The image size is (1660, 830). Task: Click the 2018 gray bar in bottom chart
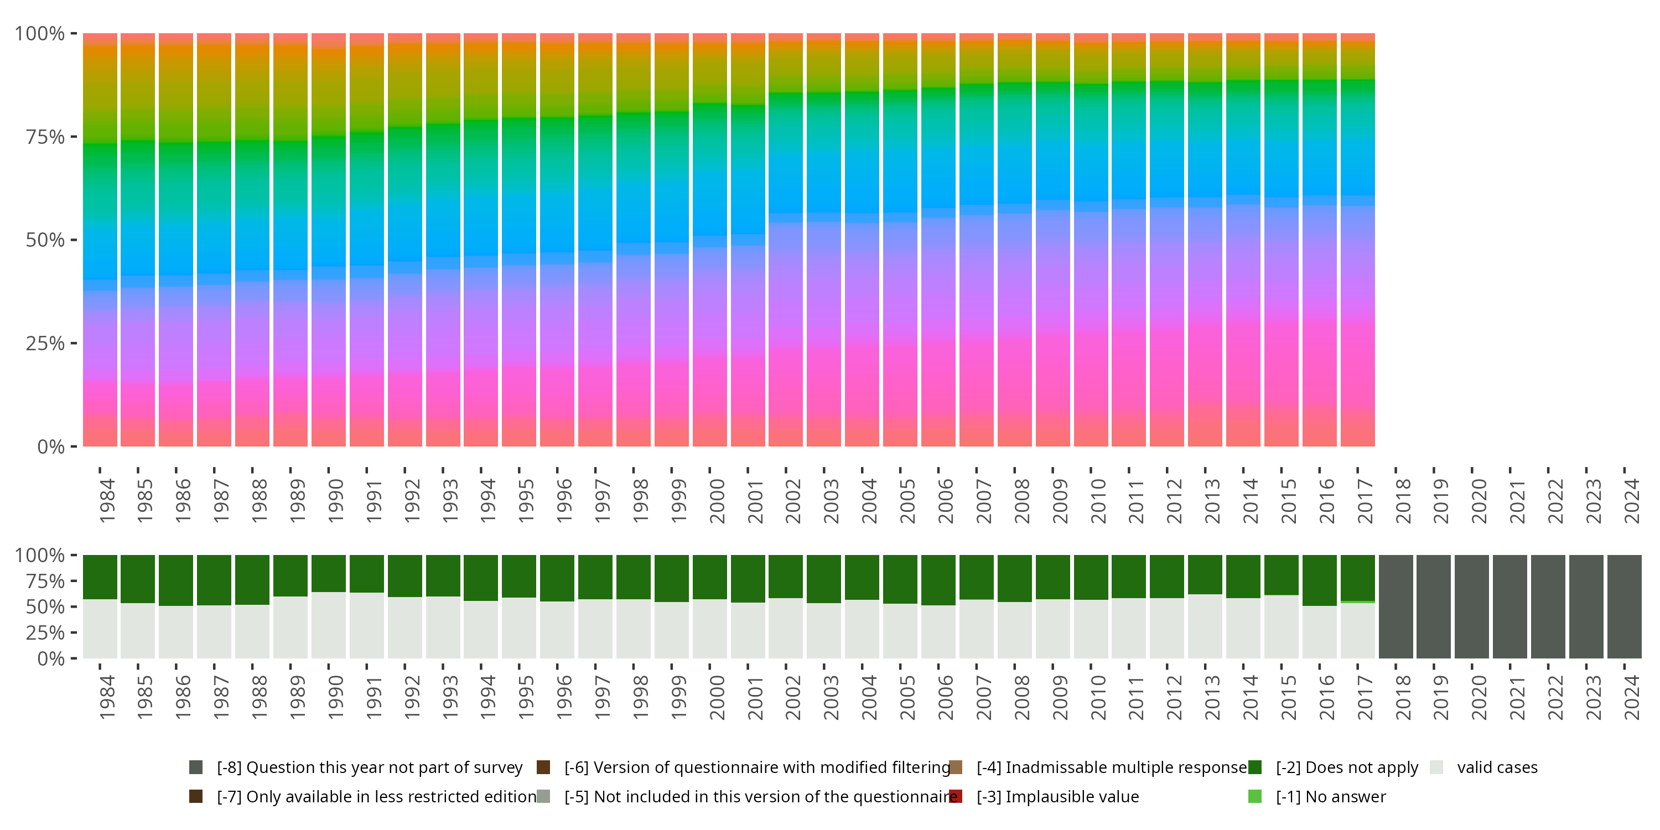(x=1396, y=606)
